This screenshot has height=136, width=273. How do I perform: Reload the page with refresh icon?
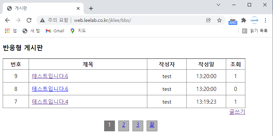[x=29, y=20]
